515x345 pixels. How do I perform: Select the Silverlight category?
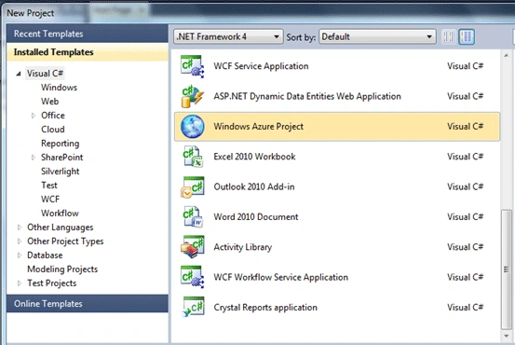click(61, 172)
